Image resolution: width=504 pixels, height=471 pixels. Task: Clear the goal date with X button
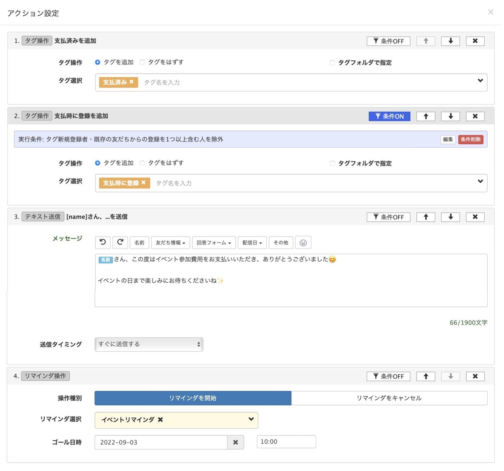[x=236, y=442]
